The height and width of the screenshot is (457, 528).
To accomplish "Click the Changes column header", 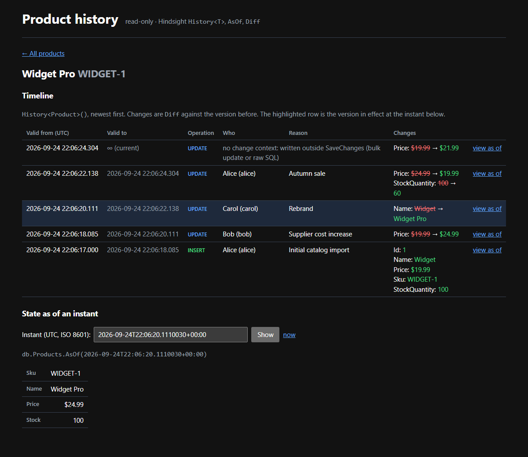I will [x=404, y=133].
